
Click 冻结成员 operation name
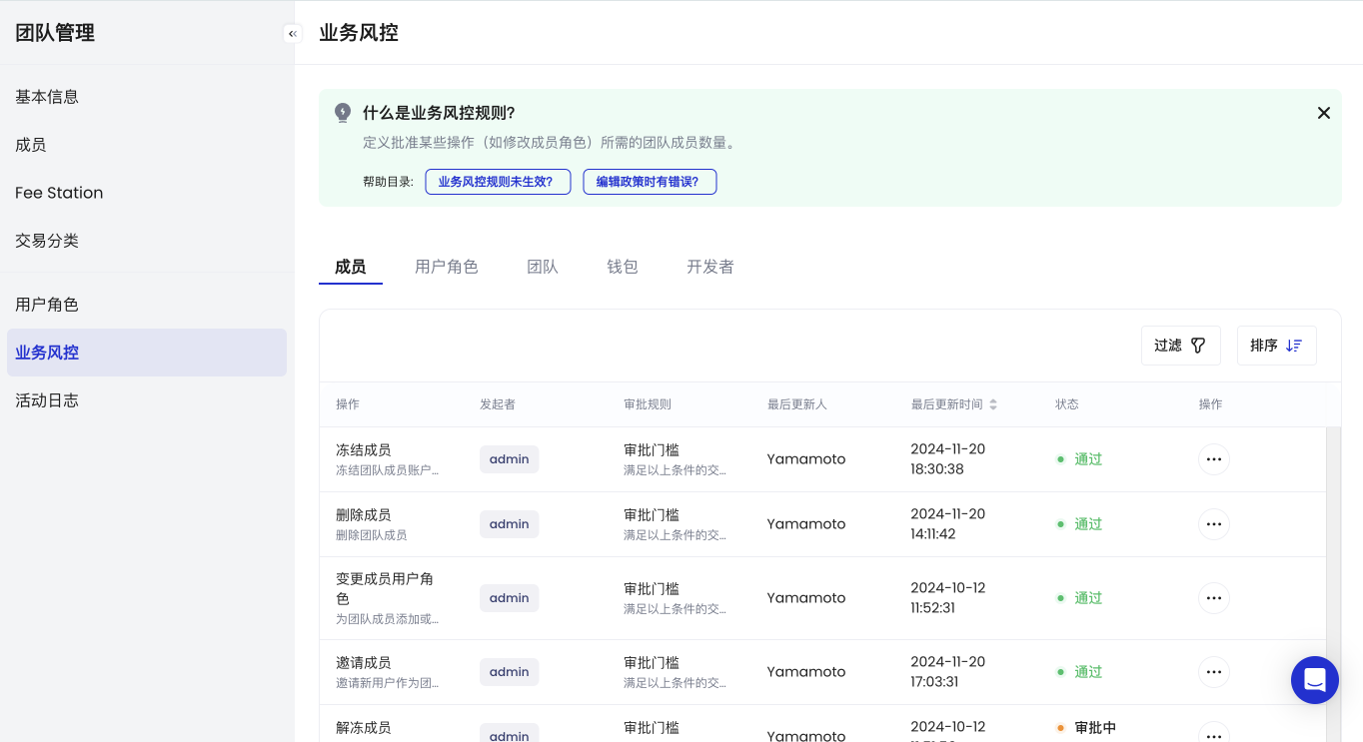coord(363,450)
